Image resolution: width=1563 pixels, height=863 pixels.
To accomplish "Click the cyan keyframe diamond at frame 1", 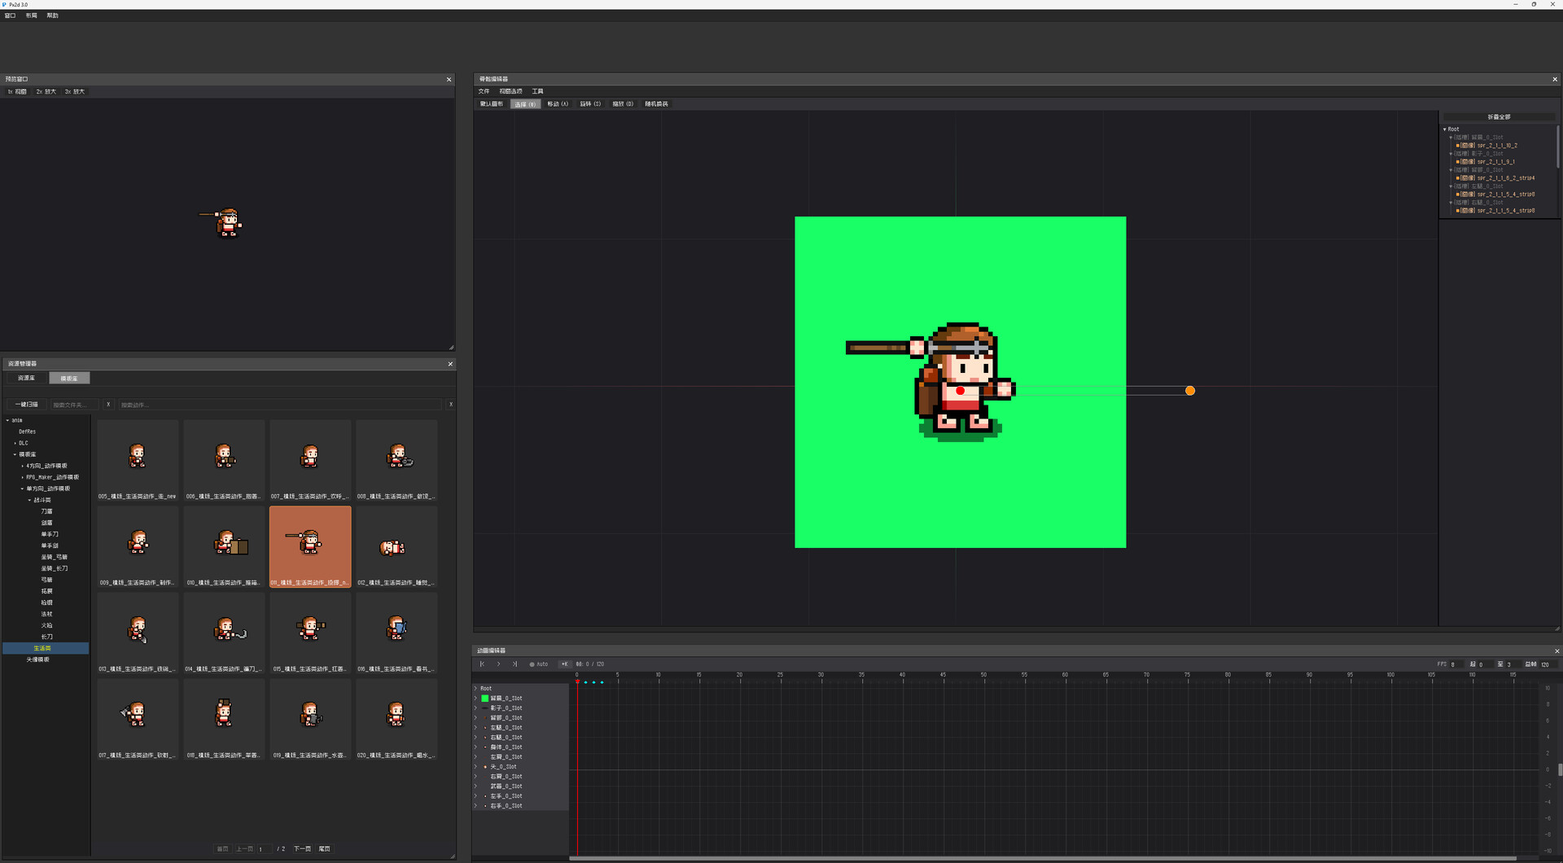I will pos(585,682).
